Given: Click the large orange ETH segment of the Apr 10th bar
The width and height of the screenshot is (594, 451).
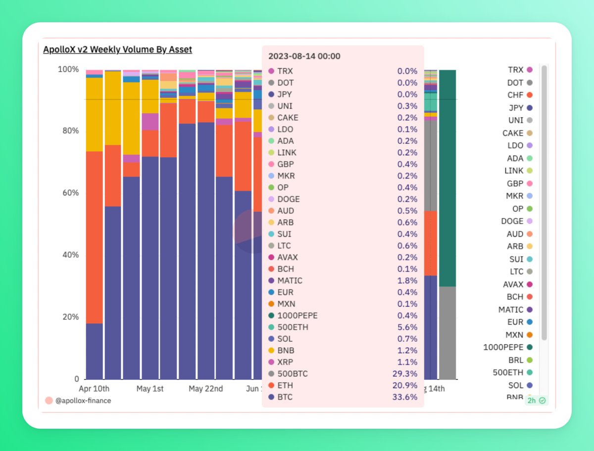Looking at the screenshot, I should [94, 237].
